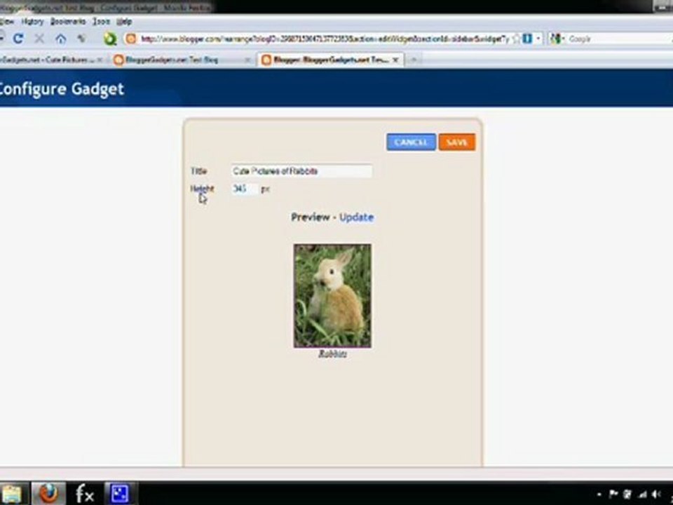Click the Configure Gadget heading
Image resolution: width=673 pixels, height=505 pixels.
coord(62,89)
